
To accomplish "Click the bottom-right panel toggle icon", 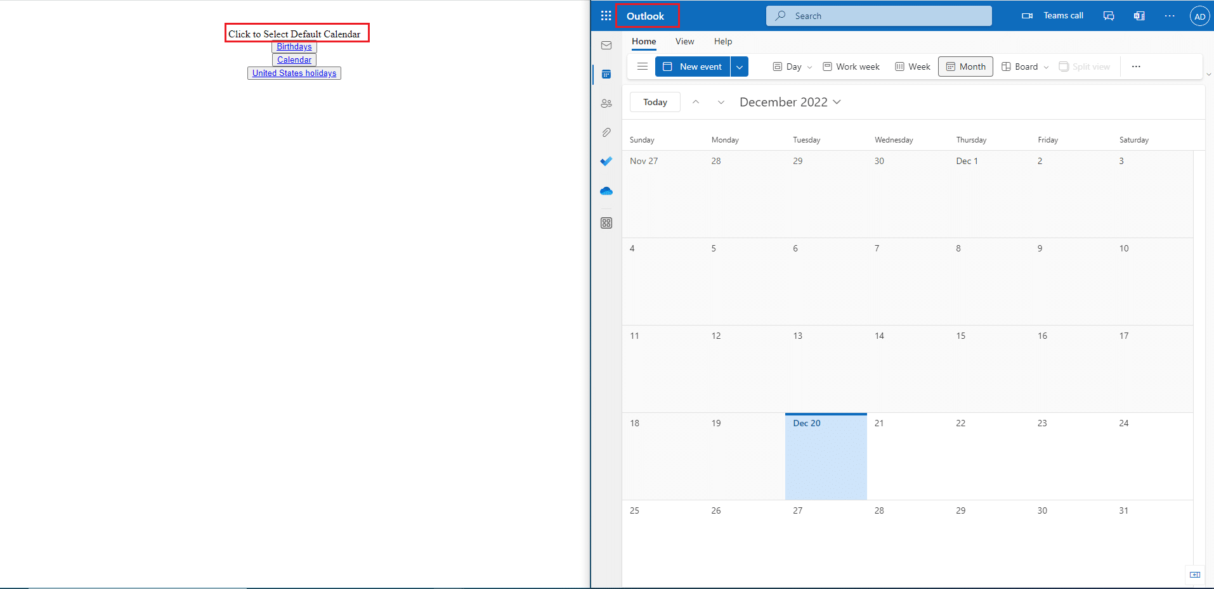I will click(x=1195, y=574).
